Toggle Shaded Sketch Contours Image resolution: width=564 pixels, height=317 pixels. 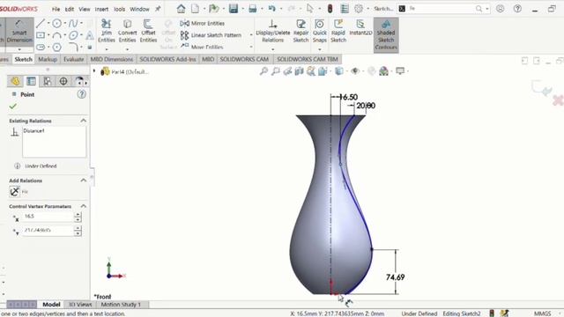(x=386, y=35)
